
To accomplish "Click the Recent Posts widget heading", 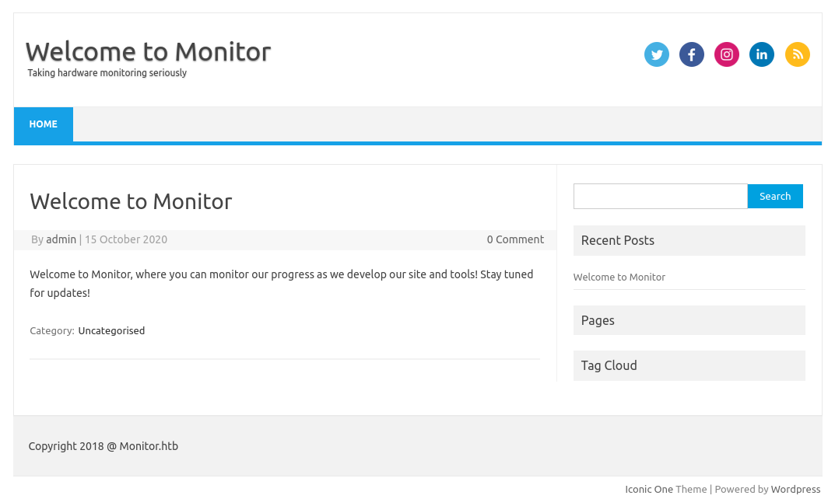I will click(x=618, y=240).
